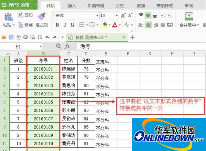Click into the formula bar field

(141, 46)
